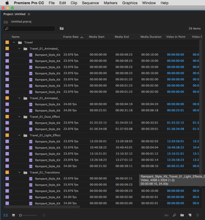Click clip icon in row starting 13:26:58:23
205x220 pixels.
(x=31, y=160)
